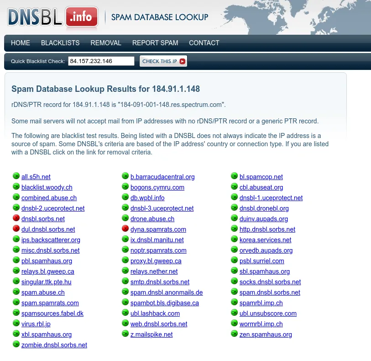
Task: Click red listed icon beside dul.dnsbl.sorbs.net
Action: tap(16, 228)
